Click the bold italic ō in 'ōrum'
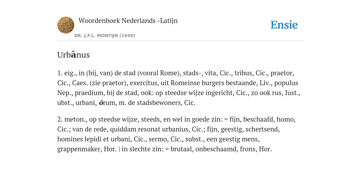 point(101,103)
